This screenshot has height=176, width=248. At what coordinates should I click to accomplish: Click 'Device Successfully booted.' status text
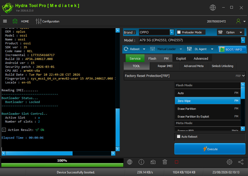tap(76, 172)
